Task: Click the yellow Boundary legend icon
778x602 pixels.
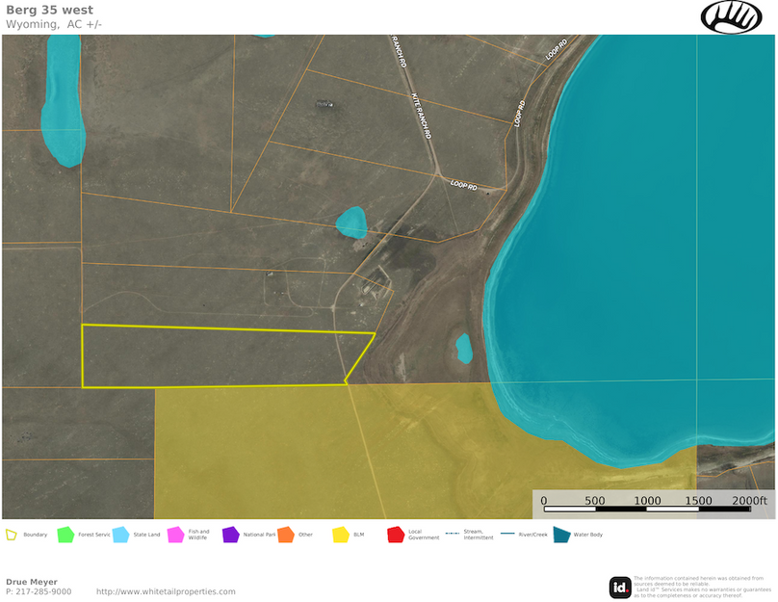Action: click(12, 535)
